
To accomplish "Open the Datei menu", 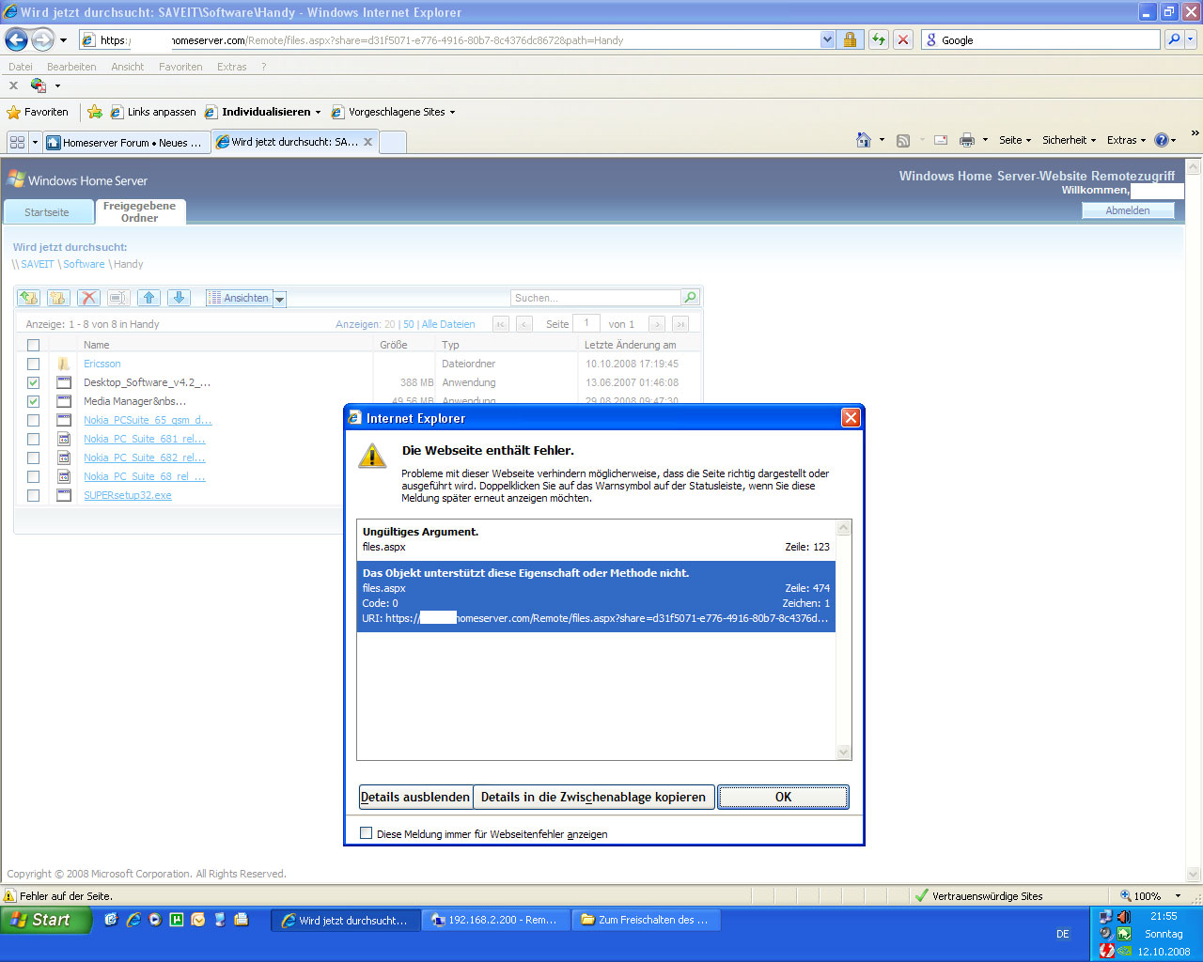I will [20, 67].
